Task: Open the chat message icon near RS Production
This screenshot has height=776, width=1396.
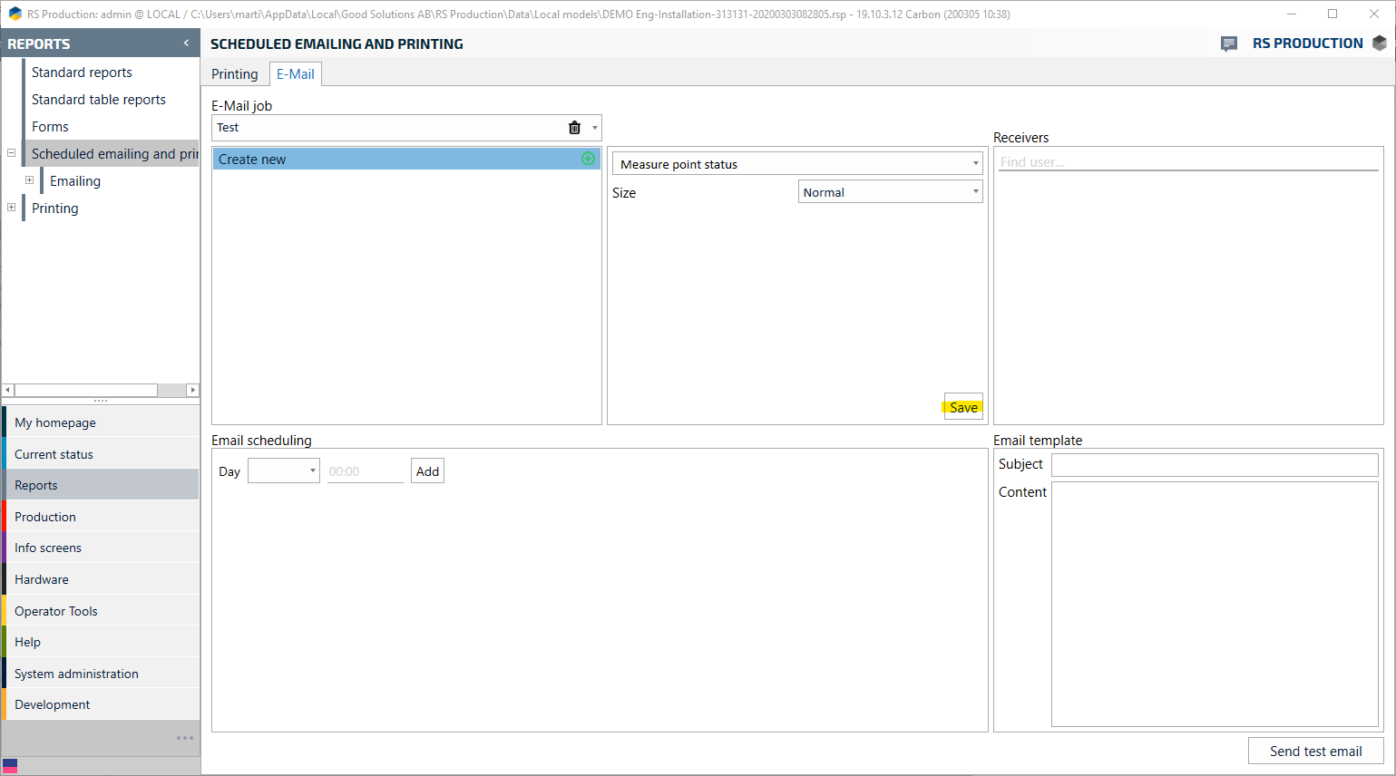Action: (1229, 44)
